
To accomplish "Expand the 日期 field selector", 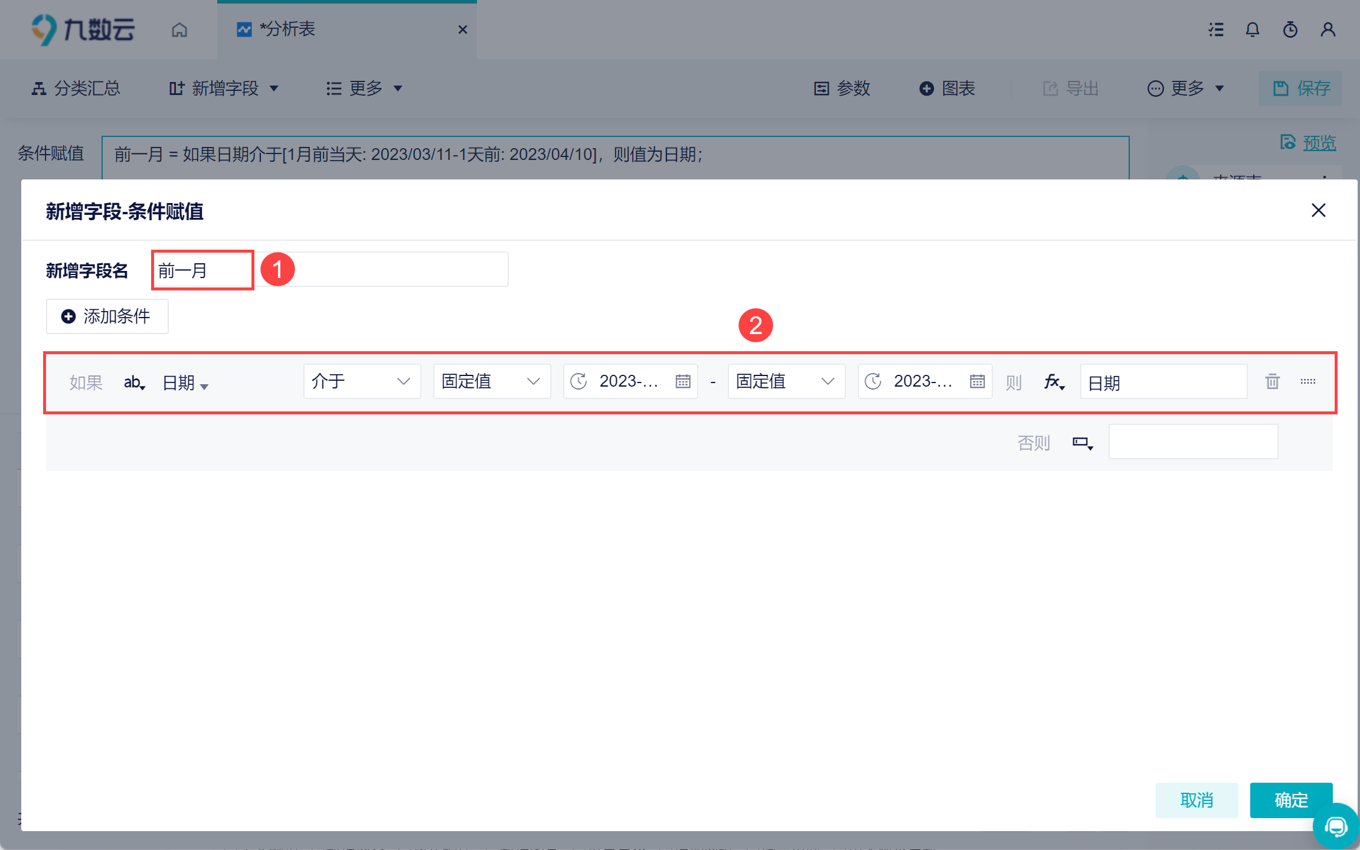I will (185, 383).
